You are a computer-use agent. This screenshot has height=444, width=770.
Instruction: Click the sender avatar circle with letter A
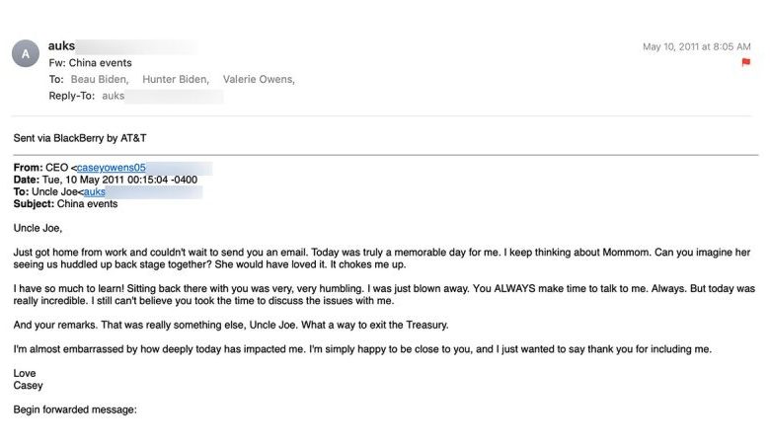(26, 53)
